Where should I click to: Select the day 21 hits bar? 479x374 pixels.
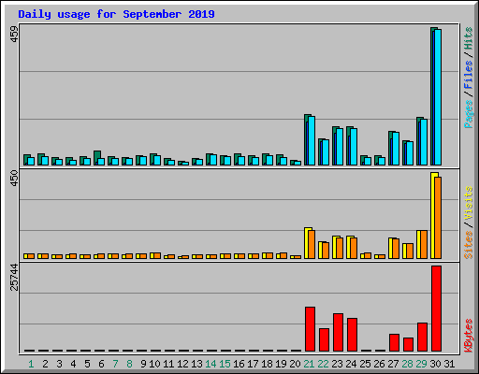click(306, 139)
